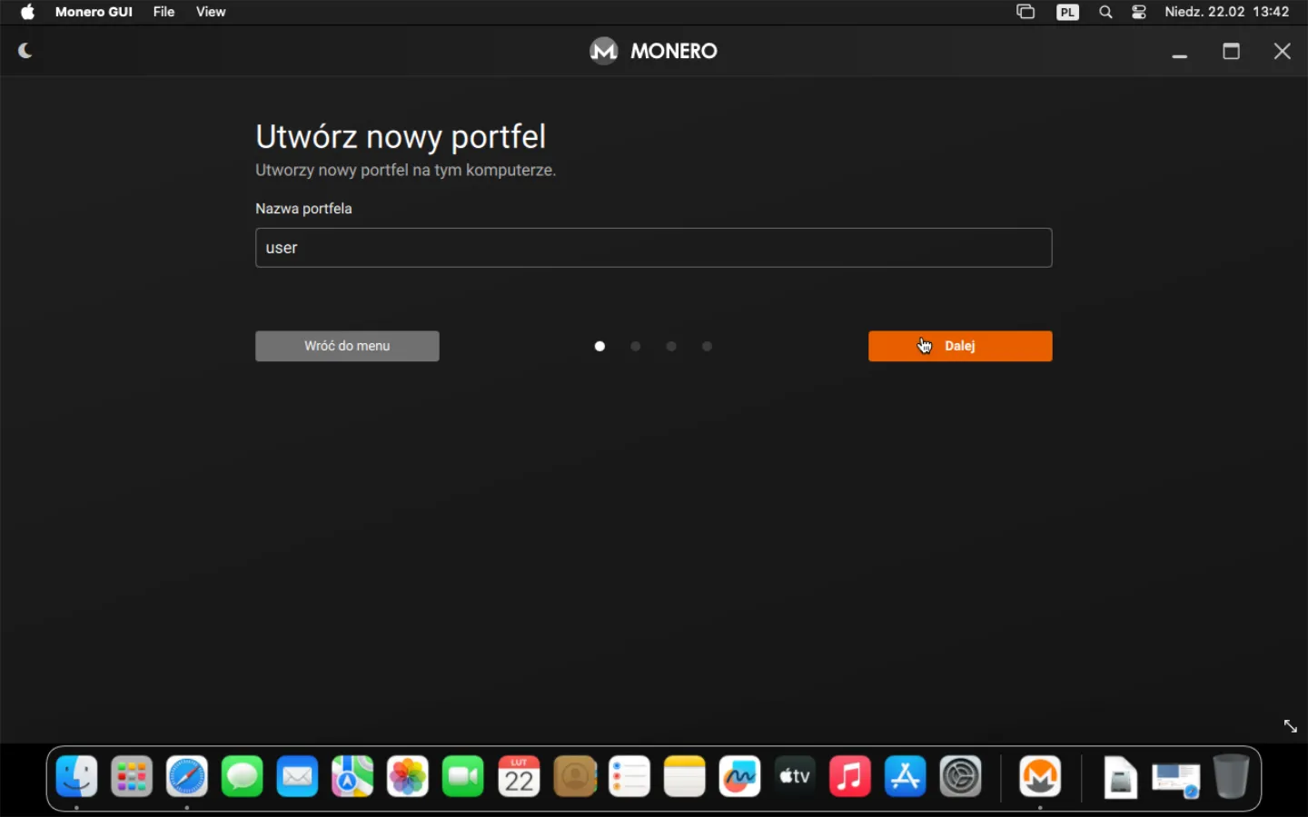Open Contacts from the Dock

tap(574, 777)
